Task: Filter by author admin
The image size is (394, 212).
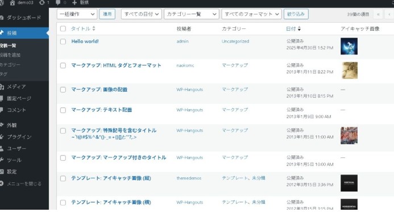Action: pos(183,41)
